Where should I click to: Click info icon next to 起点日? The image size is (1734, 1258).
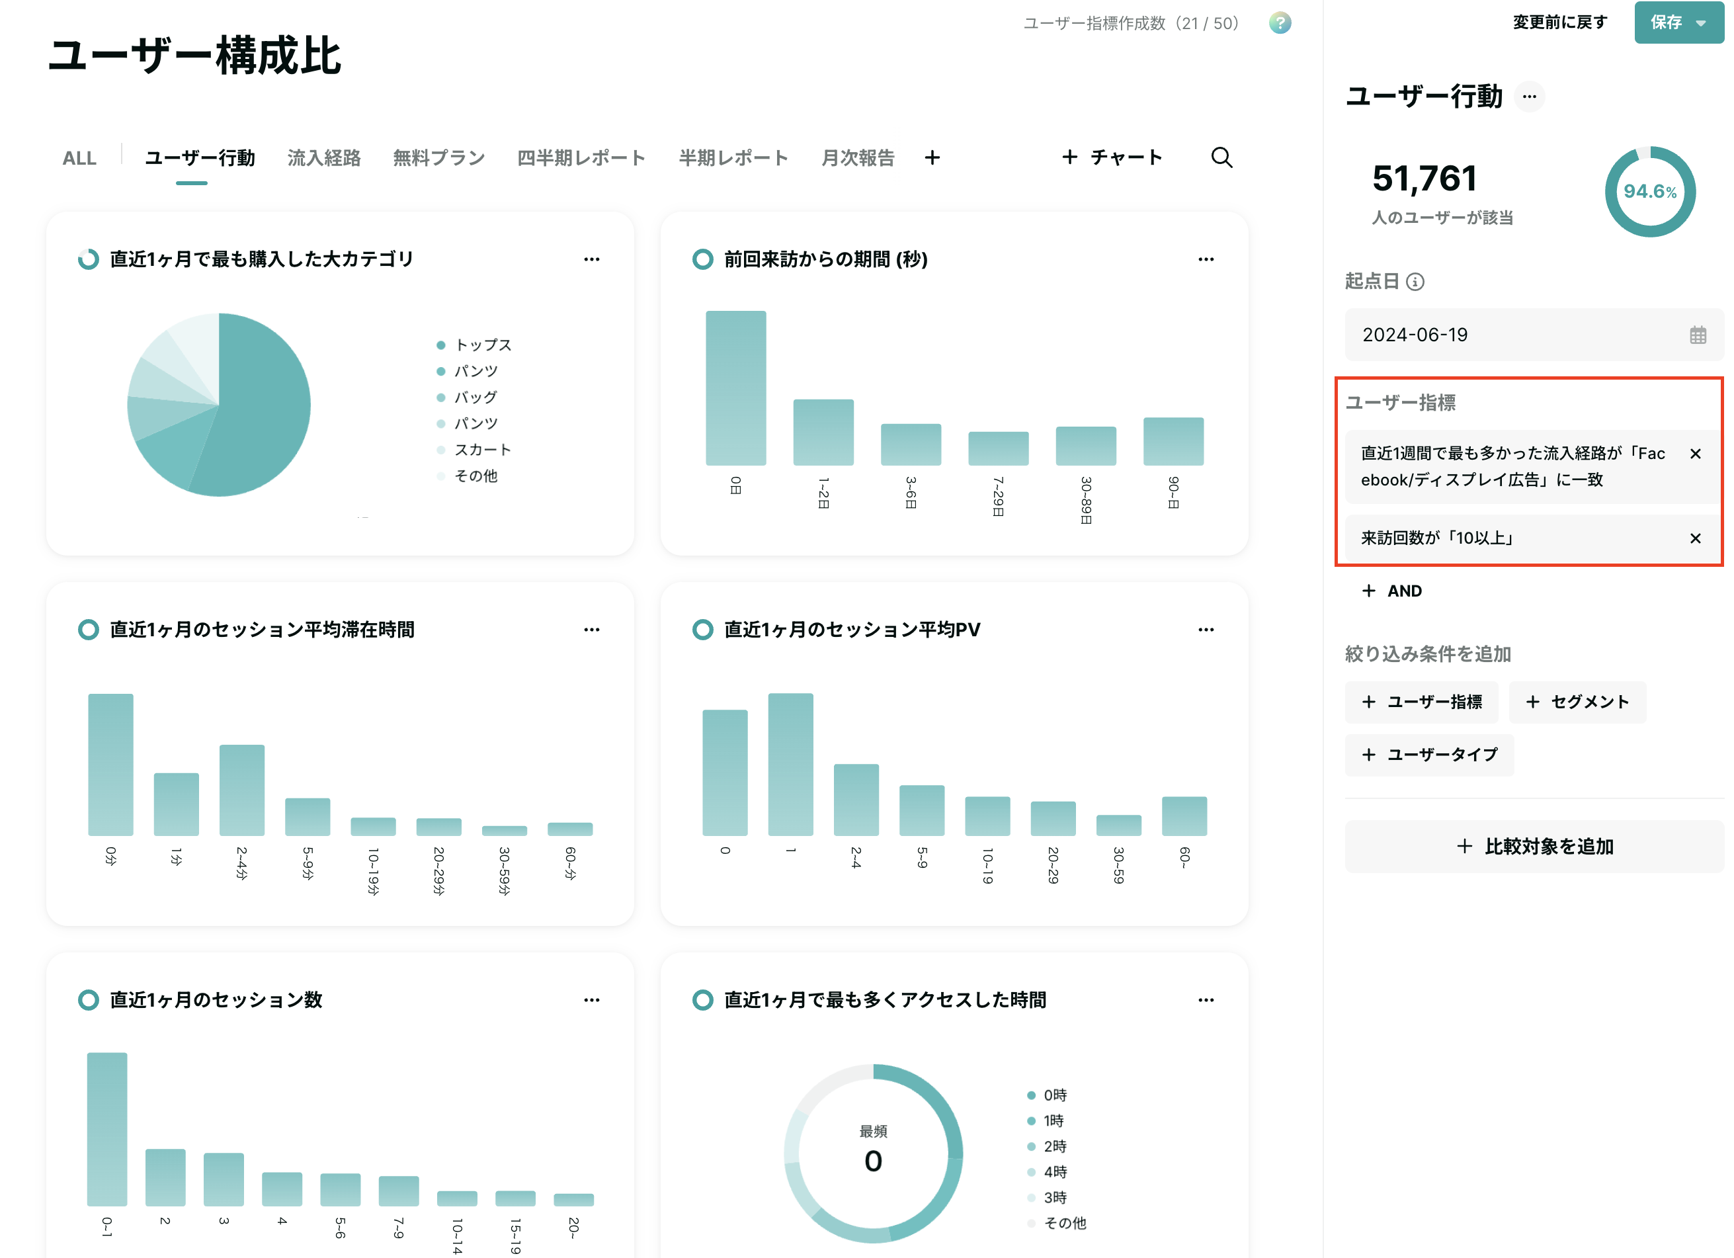[x=1415, y=282]
